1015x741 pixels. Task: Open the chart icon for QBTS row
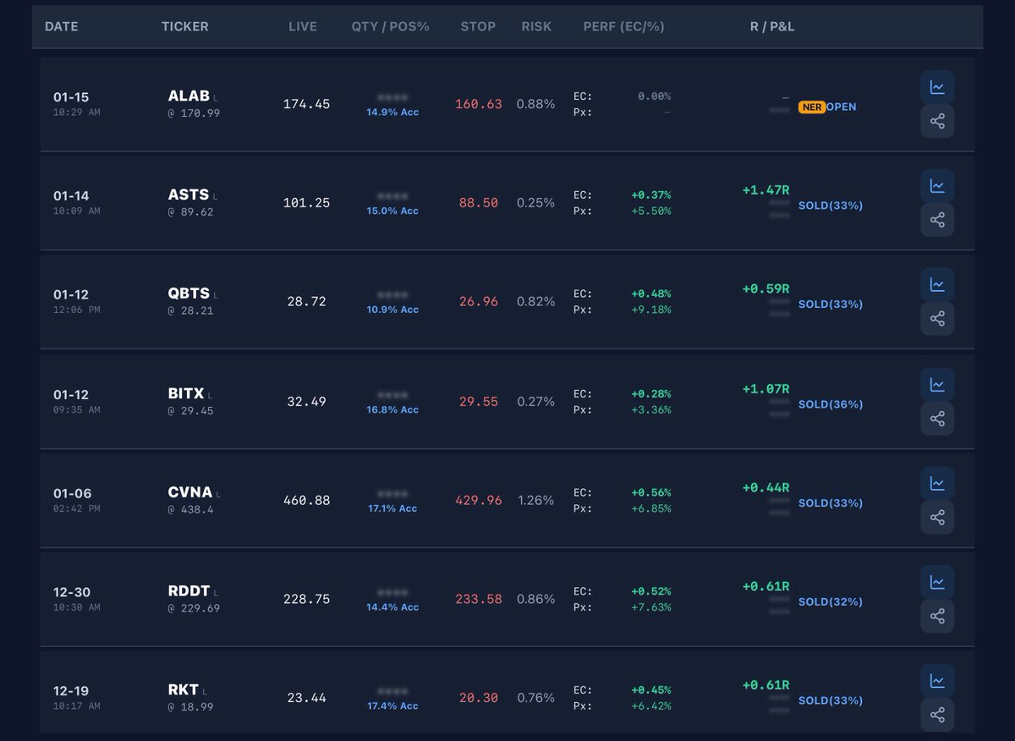tap(937, 284)
